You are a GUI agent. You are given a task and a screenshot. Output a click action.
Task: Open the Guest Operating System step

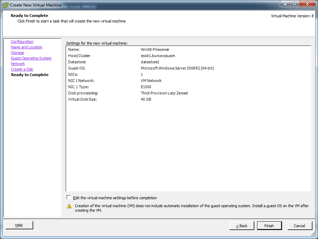[31, 58]
